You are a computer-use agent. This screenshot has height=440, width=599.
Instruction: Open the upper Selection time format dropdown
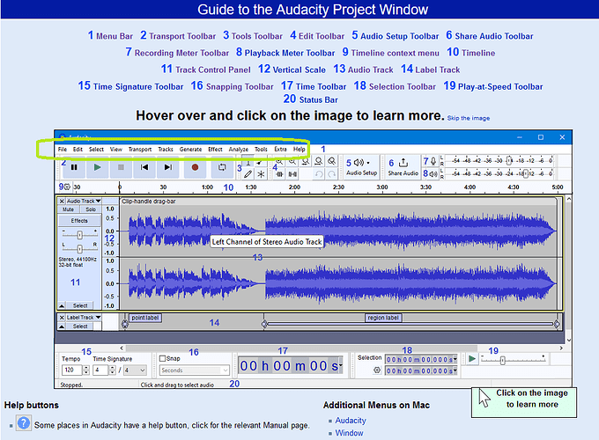(x=455, y=359)
